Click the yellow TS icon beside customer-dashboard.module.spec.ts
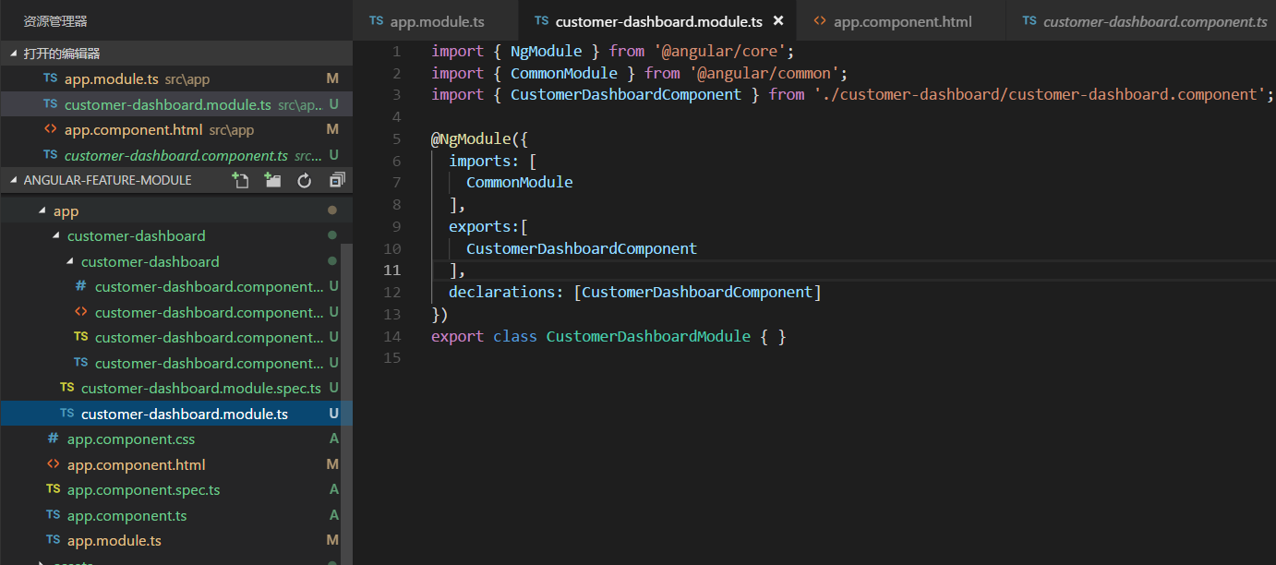 coord(66,388)
